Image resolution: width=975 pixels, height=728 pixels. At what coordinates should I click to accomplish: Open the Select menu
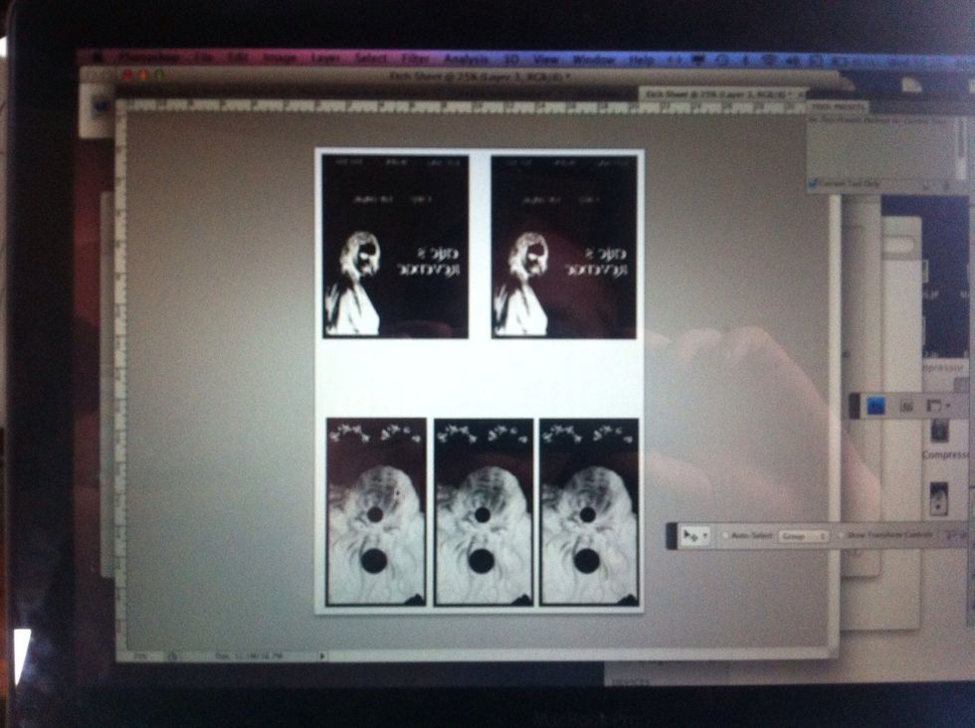pyautogui.click(x=370, y=59)
